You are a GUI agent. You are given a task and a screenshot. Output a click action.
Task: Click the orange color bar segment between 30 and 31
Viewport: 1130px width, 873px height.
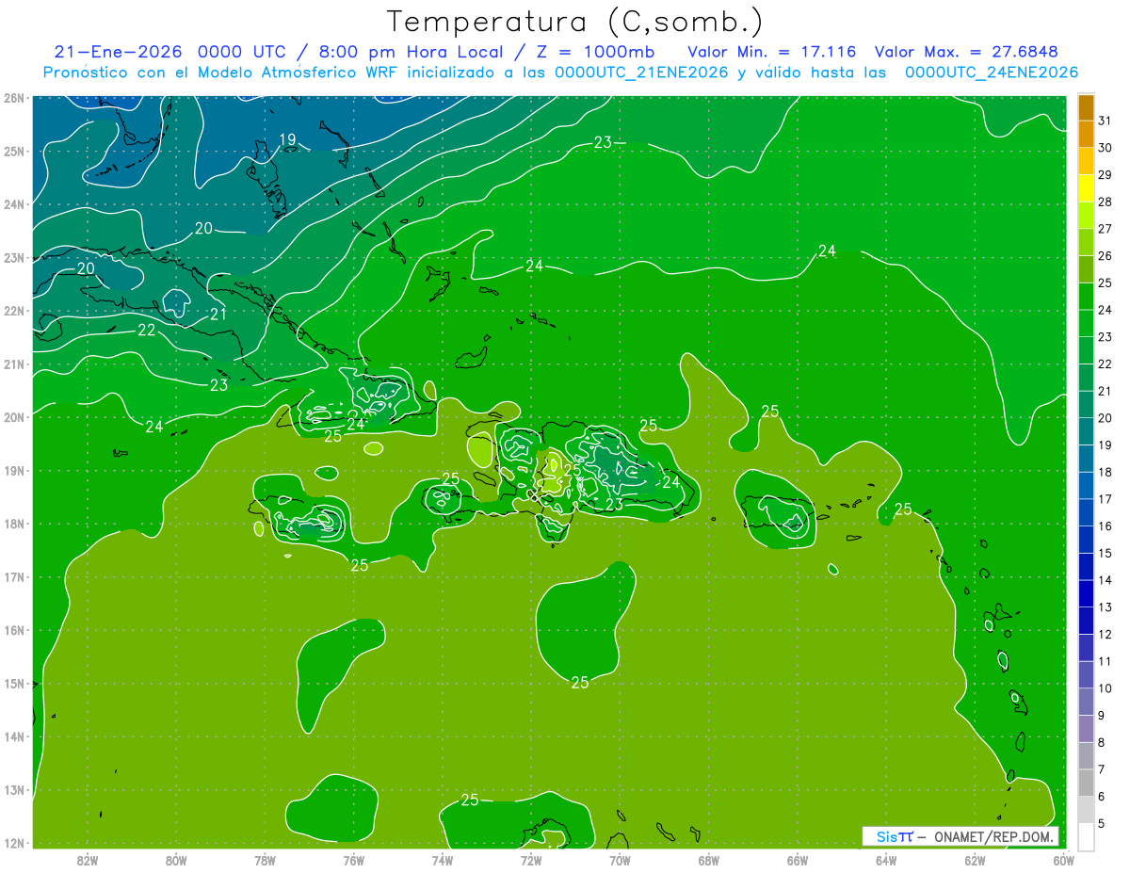(x=1086, y=135)
